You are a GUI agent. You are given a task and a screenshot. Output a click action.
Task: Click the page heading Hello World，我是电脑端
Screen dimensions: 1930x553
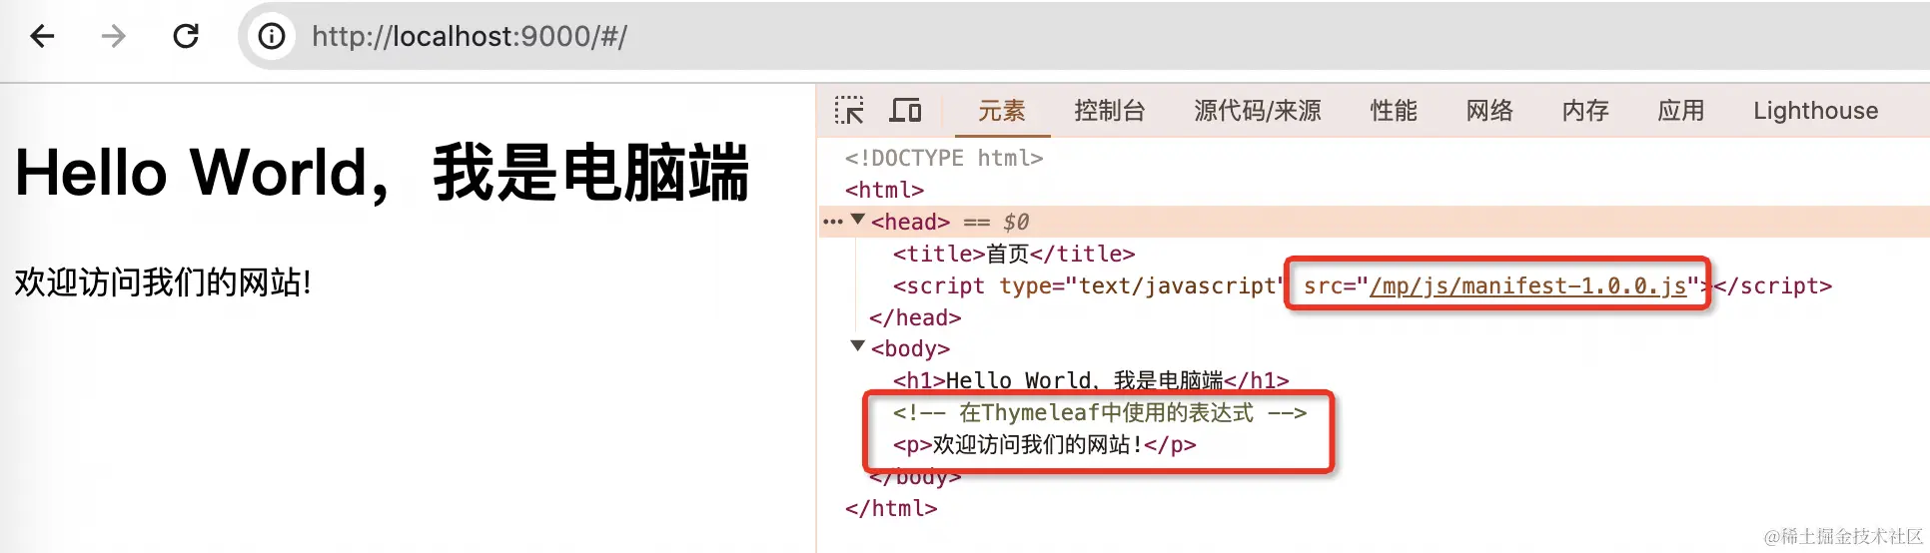click(382, 173)
